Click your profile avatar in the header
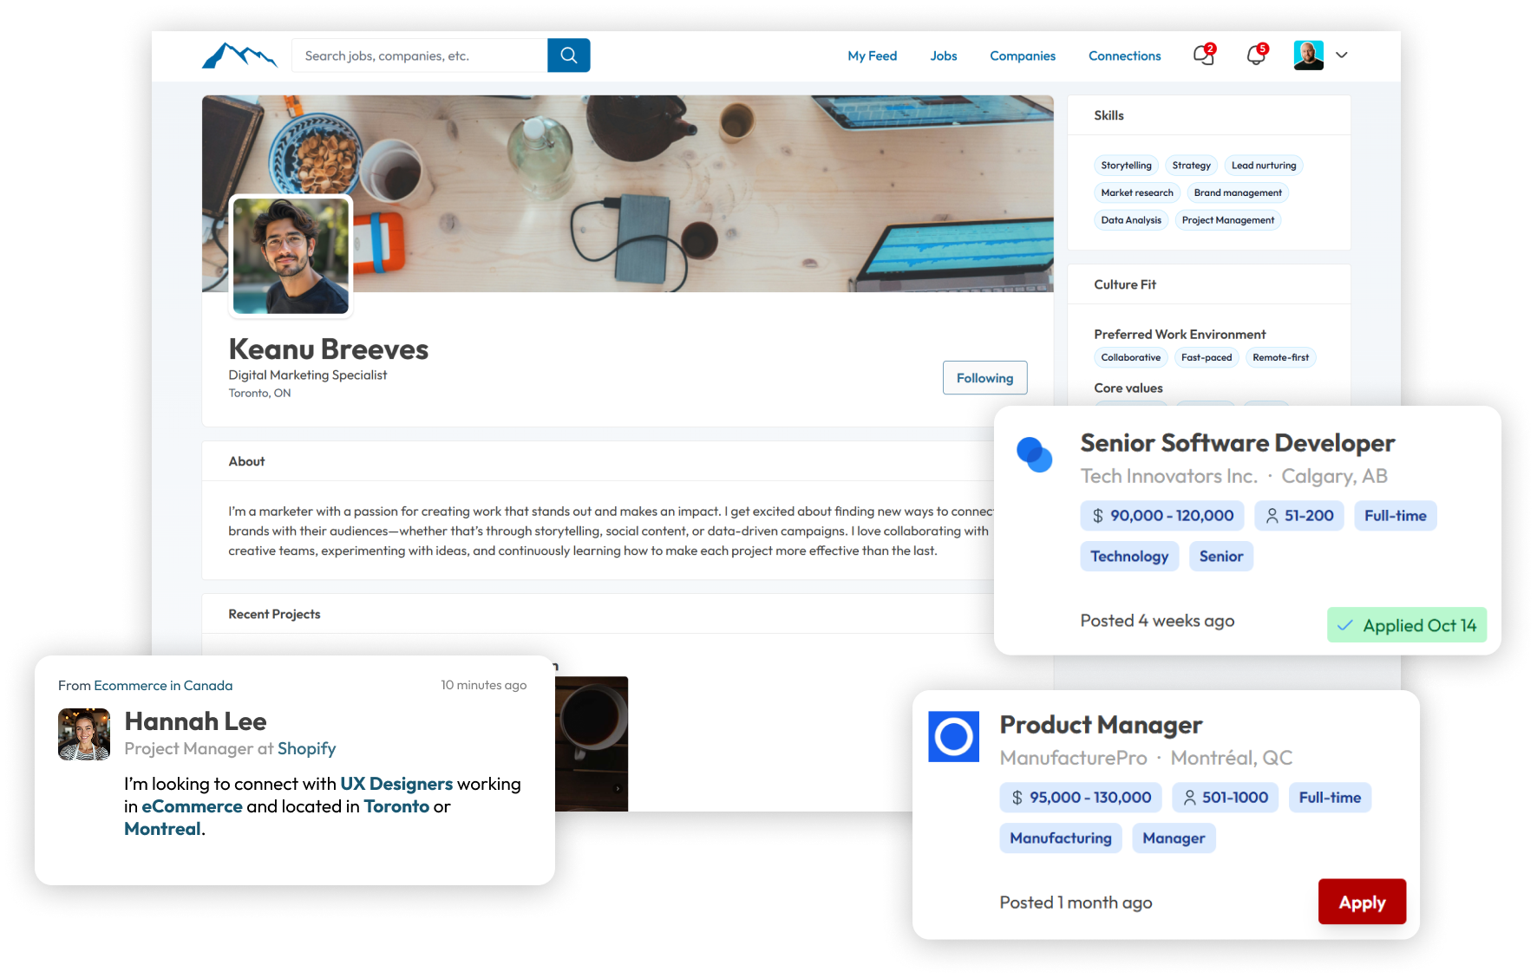Image resolution: width=1537 pixels, height=978 pixels. pyautogui.click(x=1308, y=55)
